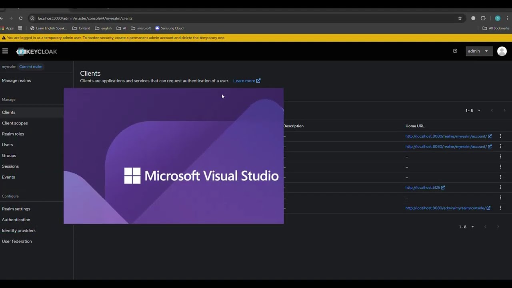The width and height of the screenshot is (512, 288).
Task: Open Sessions in the sidebar
Action: pos(10,166)
